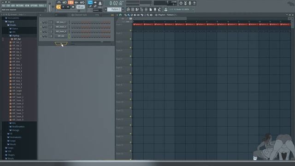Toggle HIP_Hat channel select green indicator
295x166 pixels.
coord(69,36)
